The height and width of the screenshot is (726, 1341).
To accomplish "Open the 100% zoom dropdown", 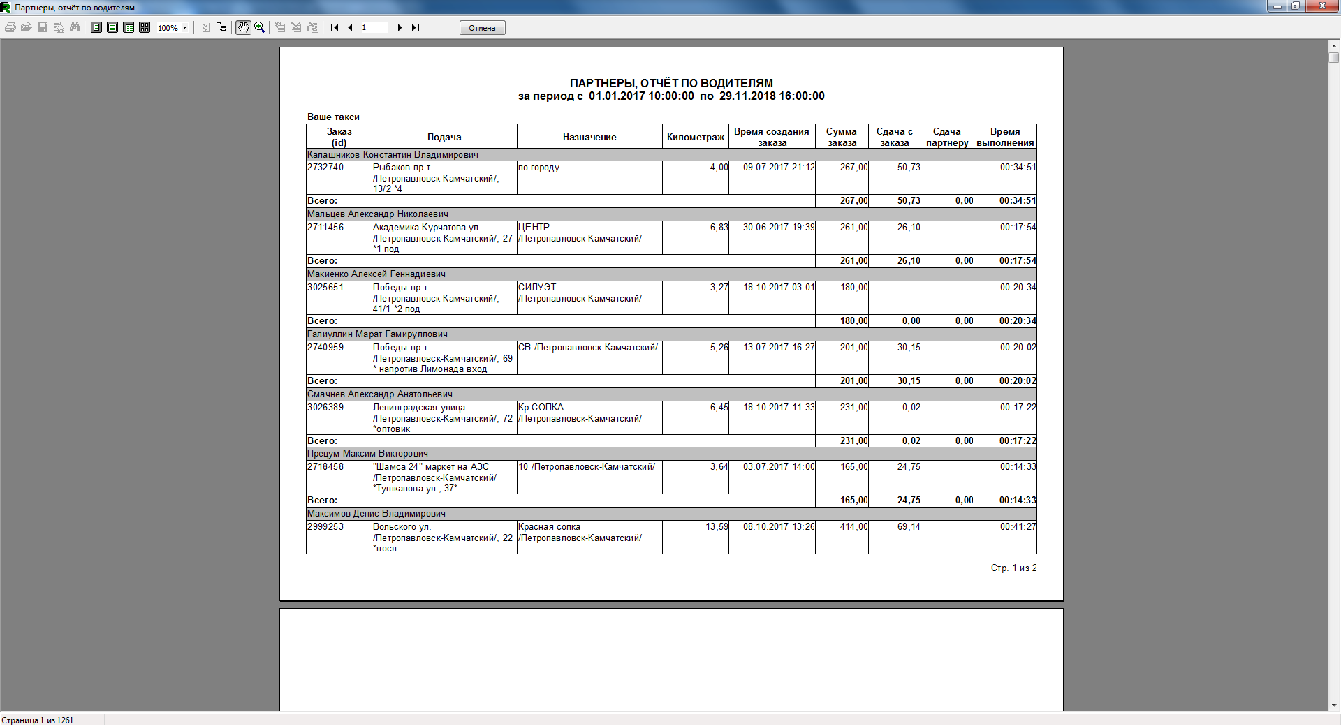I will 184,28.
